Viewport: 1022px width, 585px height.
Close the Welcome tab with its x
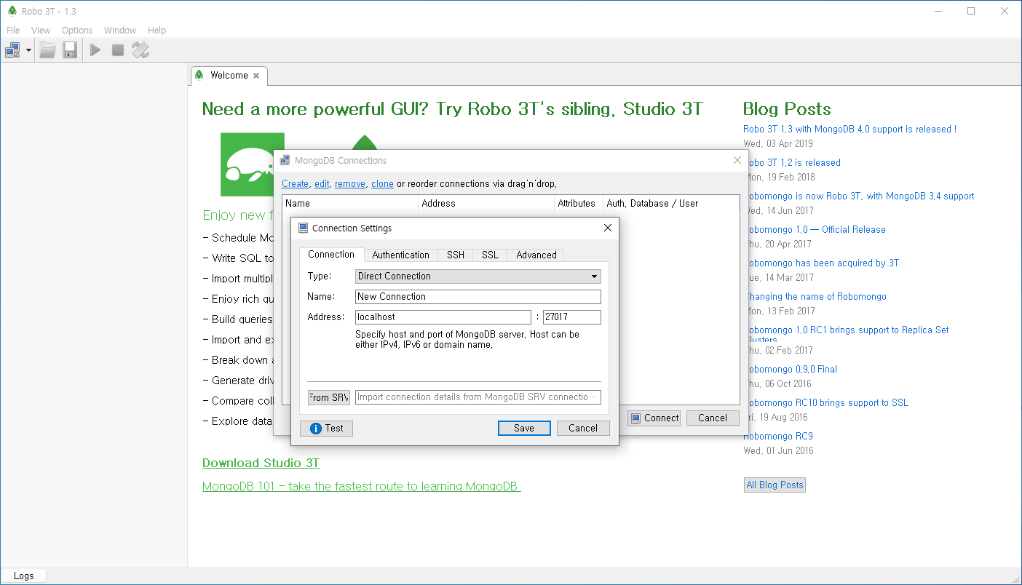(x=256, y=76)
